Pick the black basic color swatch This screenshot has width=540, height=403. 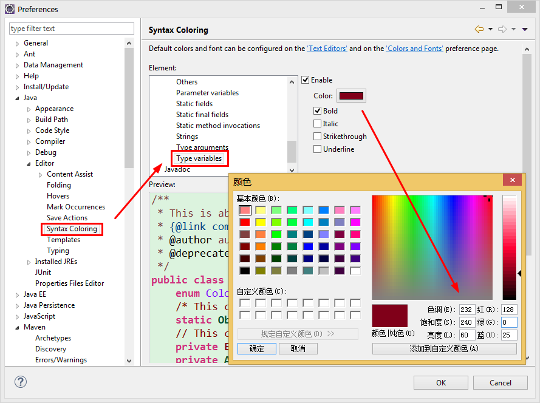(245, 271)
